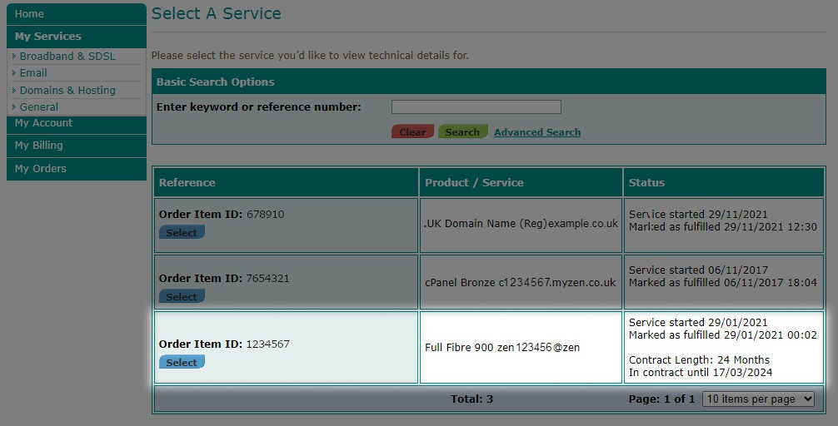Go to My Billing
The width and height of the screenshot is (838, 426).
[77, 146]
